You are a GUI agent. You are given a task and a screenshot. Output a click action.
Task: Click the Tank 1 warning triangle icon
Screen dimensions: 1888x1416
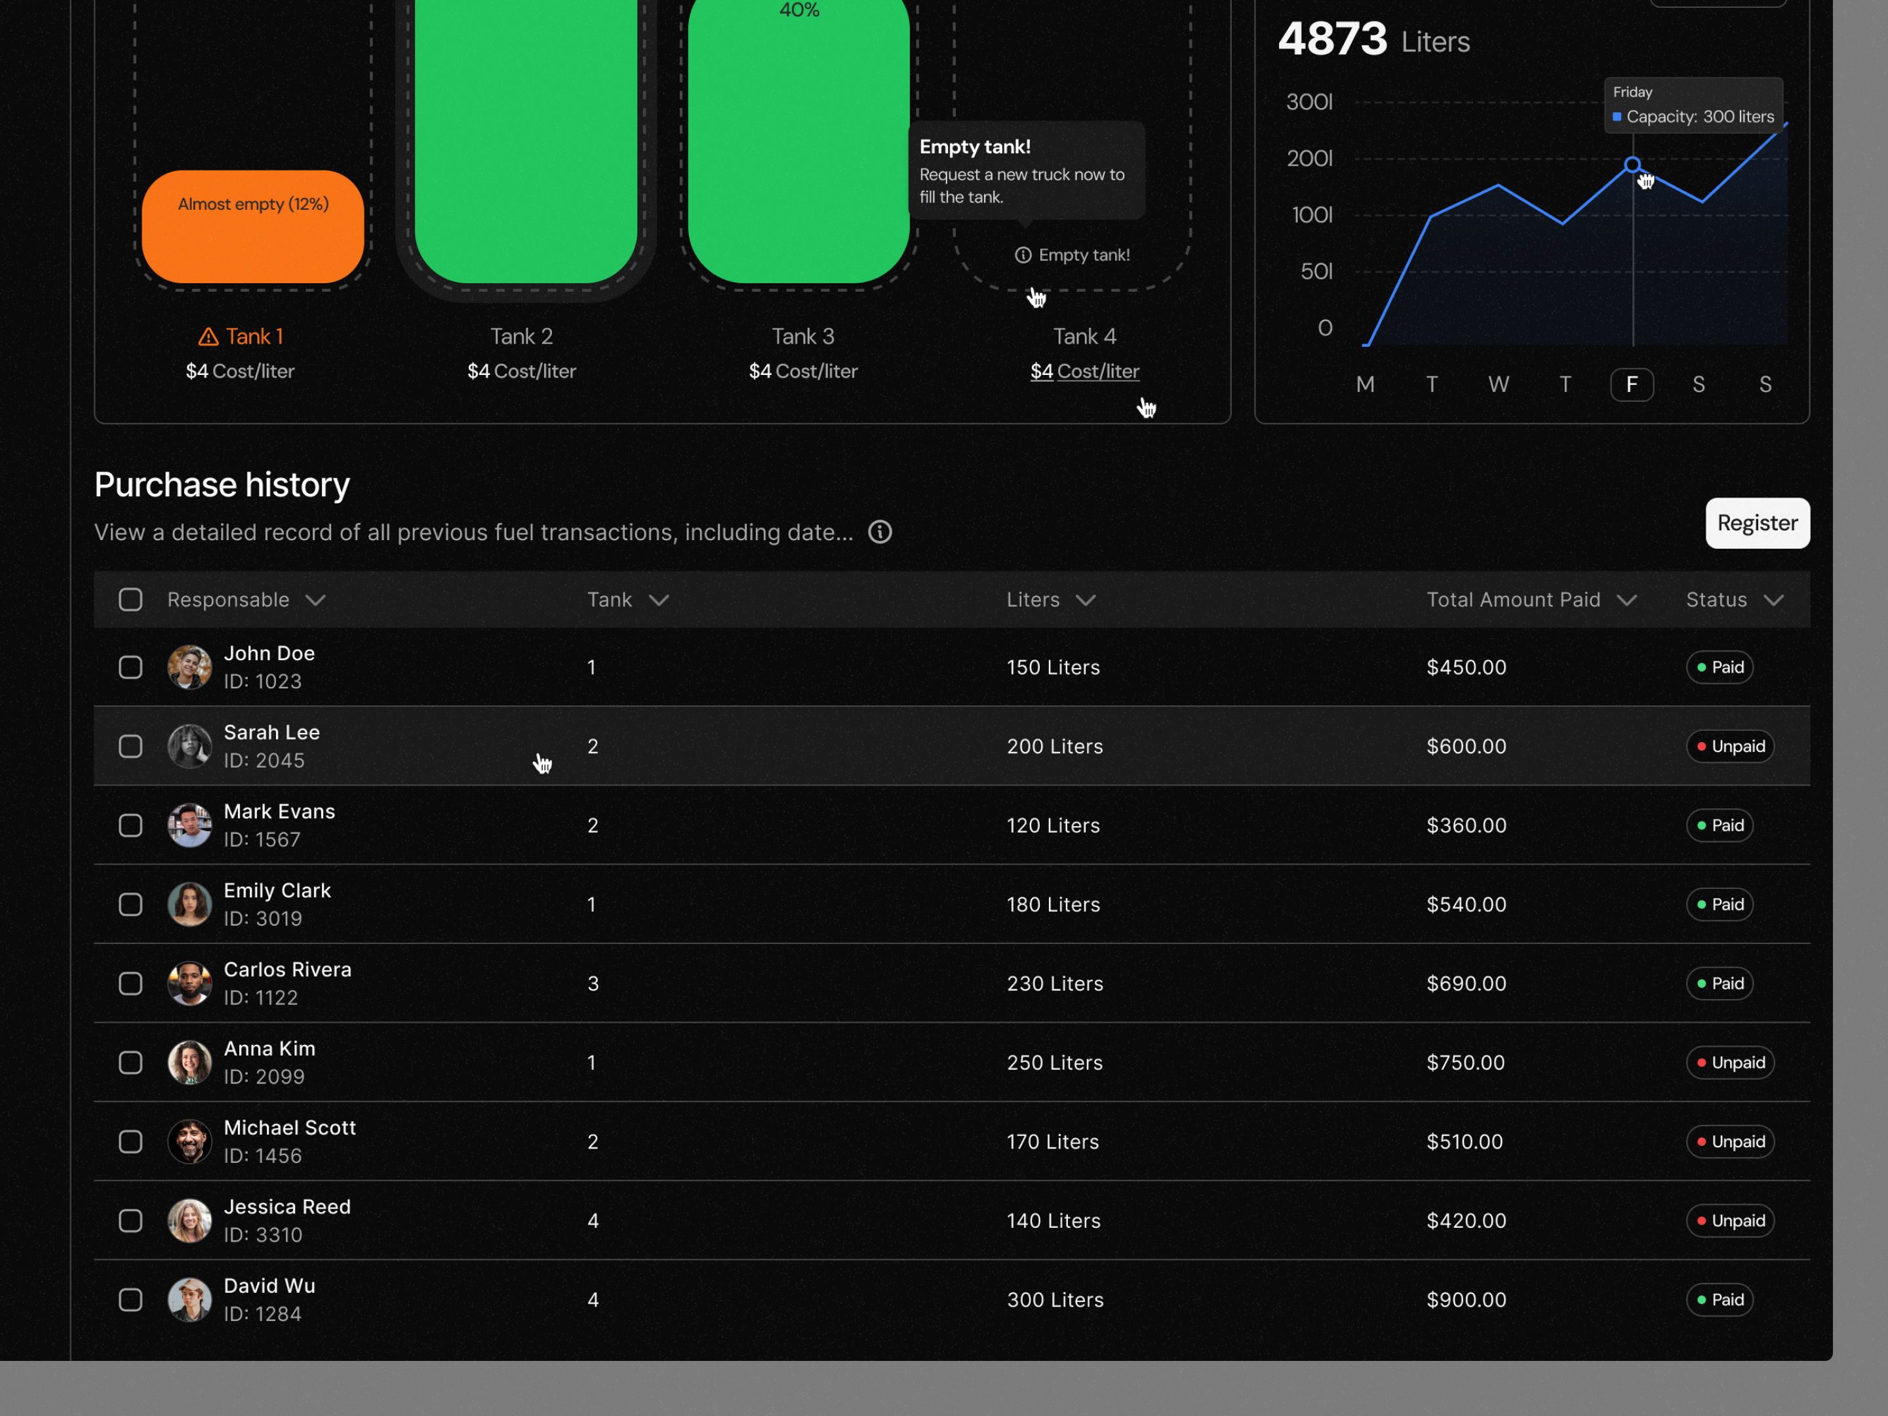coord(208,337)
